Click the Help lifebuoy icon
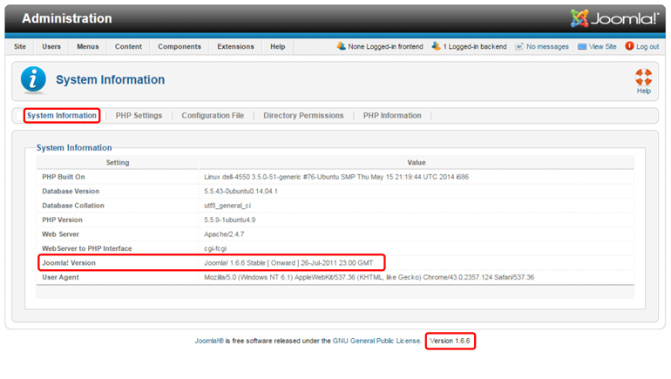 (643, 77)
